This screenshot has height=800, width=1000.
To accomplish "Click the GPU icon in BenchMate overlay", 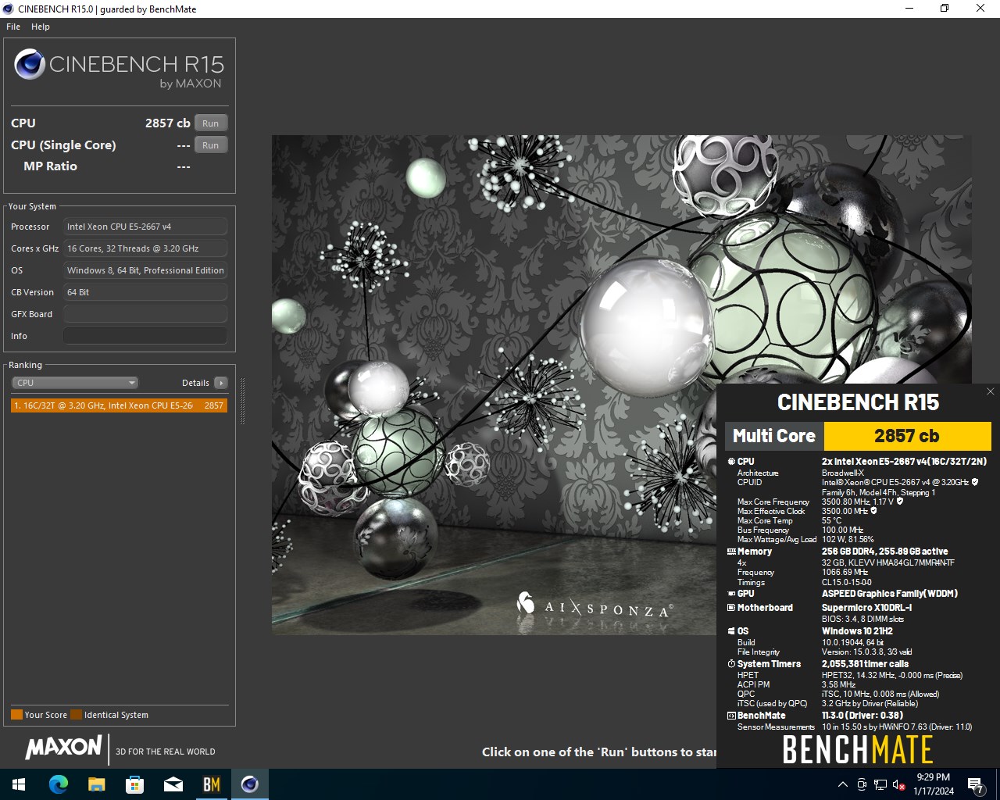I will pos(731,594).
